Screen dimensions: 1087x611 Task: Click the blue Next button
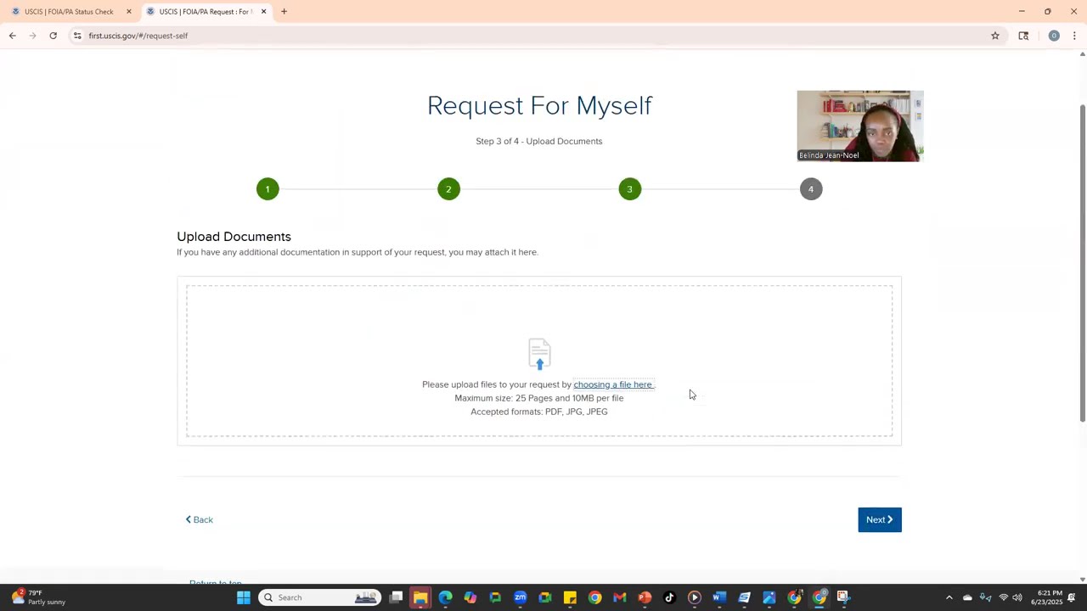pos(880,519)
